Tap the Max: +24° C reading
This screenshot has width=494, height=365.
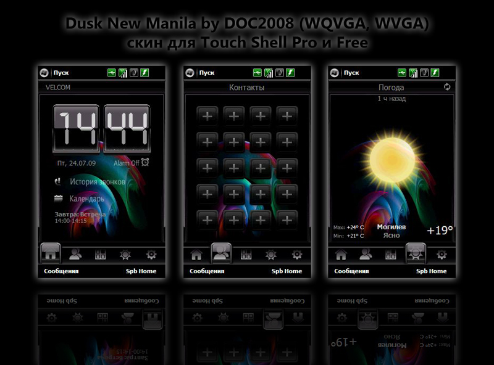[x=348, y=227]
